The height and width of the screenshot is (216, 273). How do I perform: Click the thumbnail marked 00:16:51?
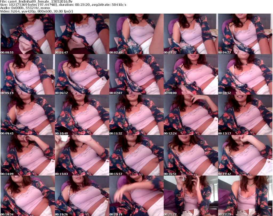(191, 155)
